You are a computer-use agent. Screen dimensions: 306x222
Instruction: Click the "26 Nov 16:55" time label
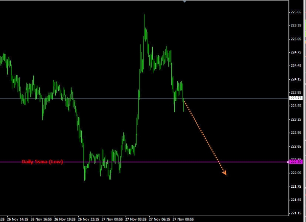41,219
